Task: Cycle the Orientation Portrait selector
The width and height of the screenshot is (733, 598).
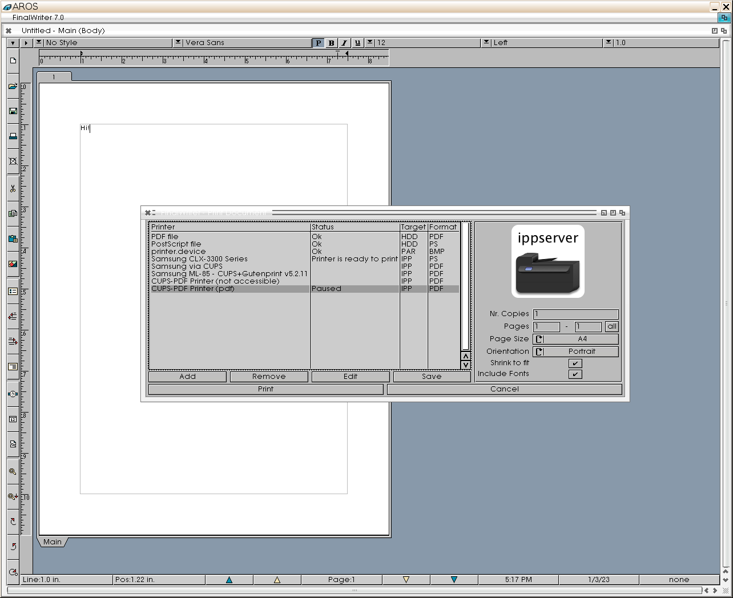Action: pos(575,351)
